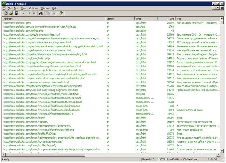This screenshot has width=226, height=163.
Task: Restore the inner Xenu1 document window
Action: coord(218,8)
